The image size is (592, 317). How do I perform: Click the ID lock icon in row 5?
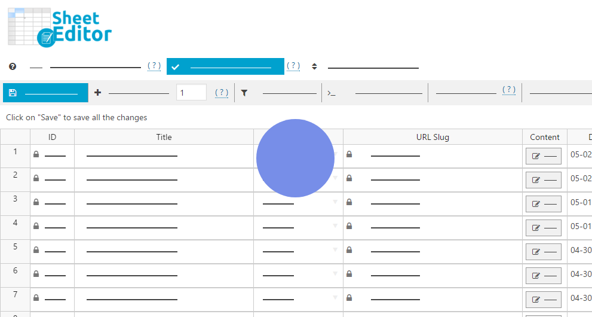(x=36, y=250)
